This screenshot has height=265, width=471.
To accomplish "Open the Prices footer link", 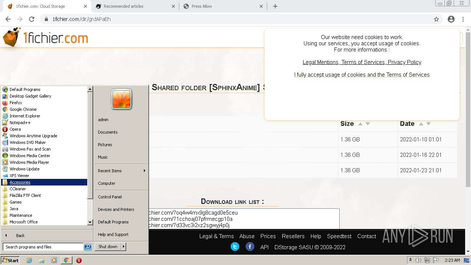I will (268, 236).
